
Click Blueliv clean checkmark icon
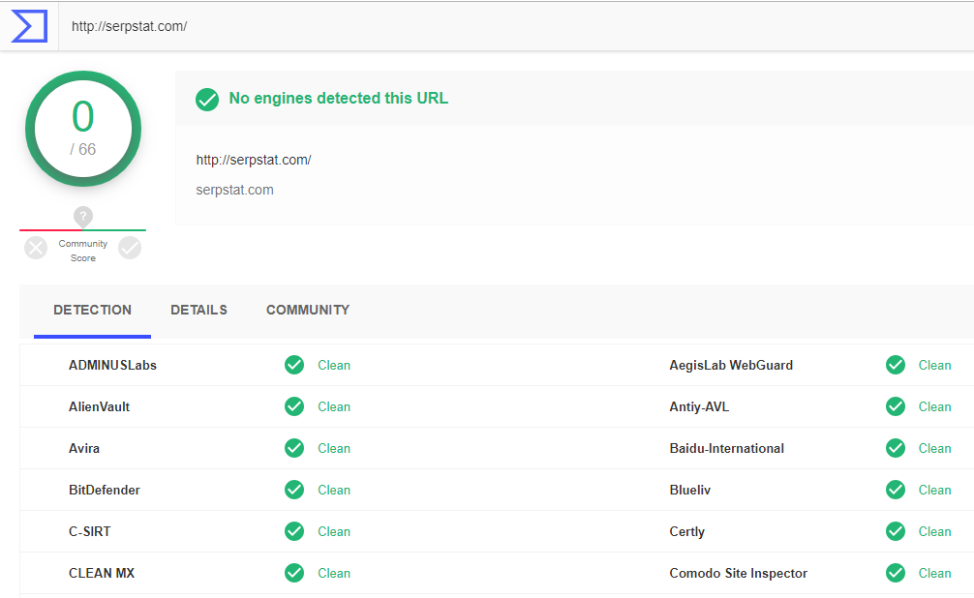[x=896, y=490]
